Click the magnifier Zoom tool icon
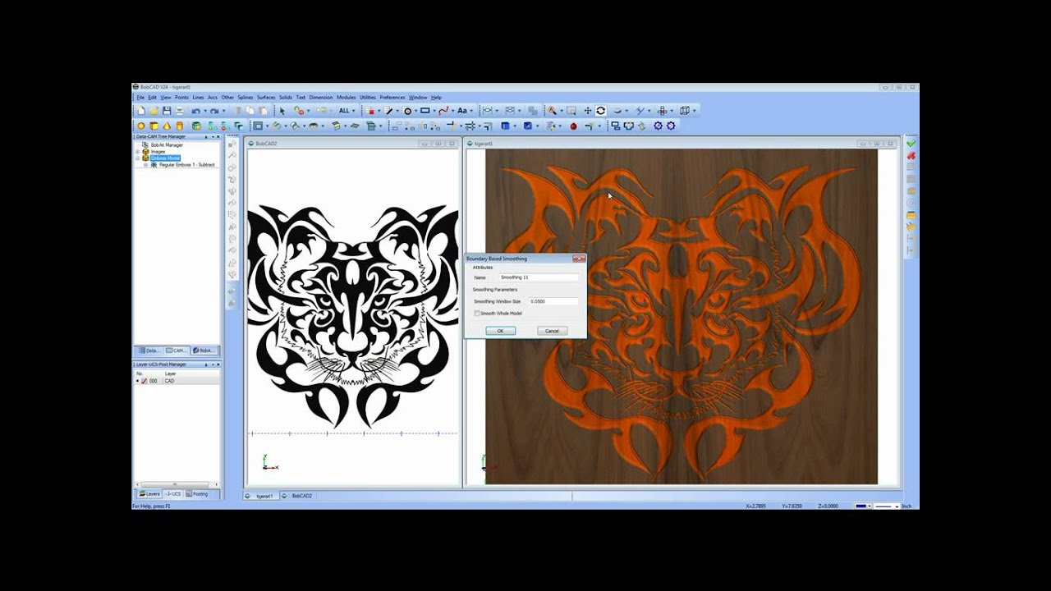 click(x=552, y=111)
